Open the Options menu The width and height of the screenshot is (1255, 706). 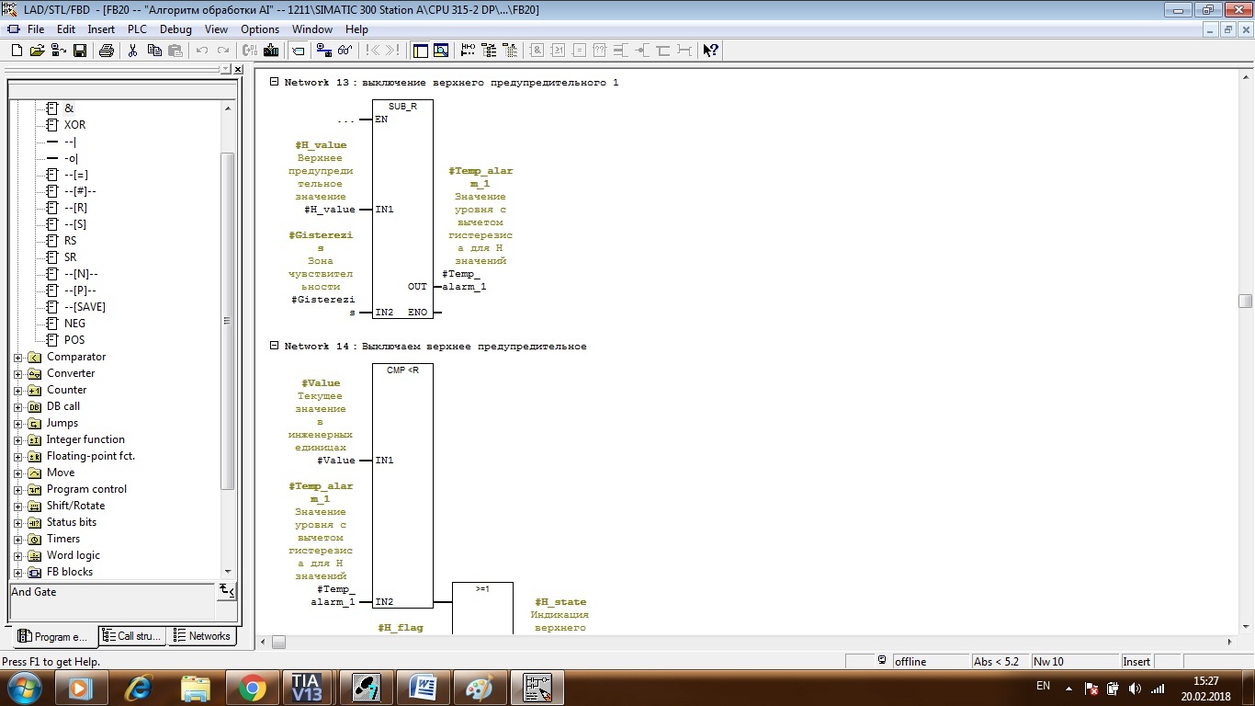pos(260,29)
